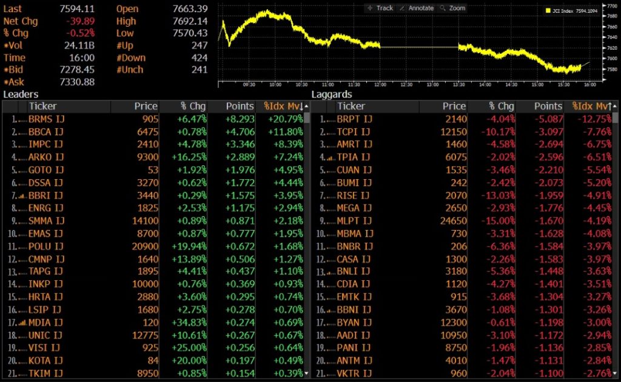Image resolution: width=621 pixels, height=382 pixels.
Task: Activate the Track crosshair tool
Action: coord(380,8)
